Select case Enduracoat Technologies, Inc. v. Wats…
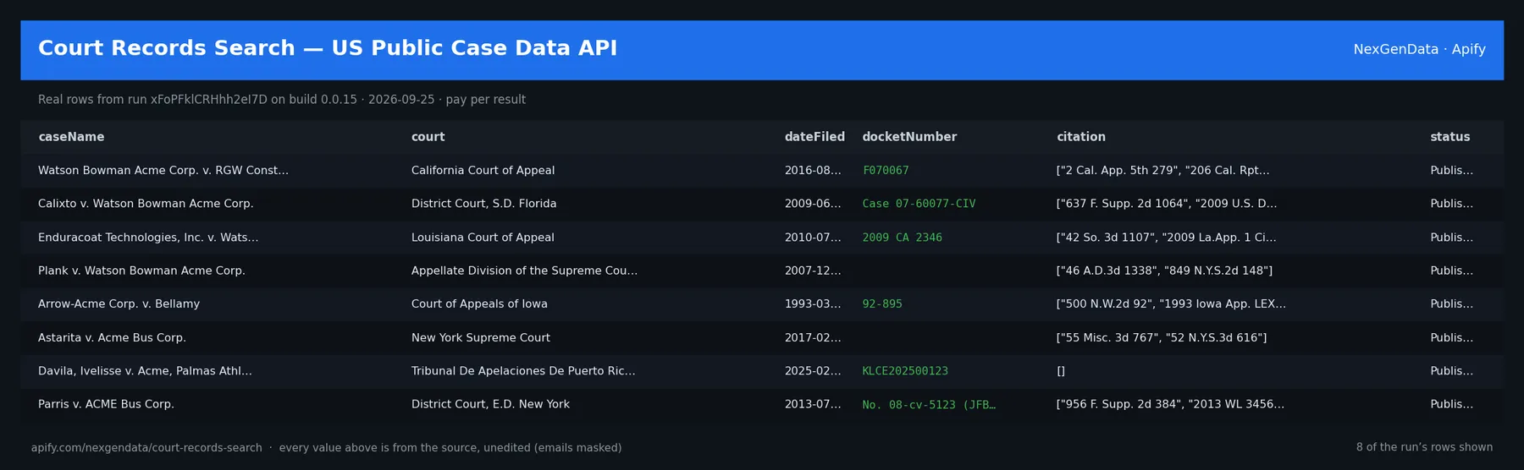Image resolution: width=1524 pixels, height=470 pixels. (148, 238)
